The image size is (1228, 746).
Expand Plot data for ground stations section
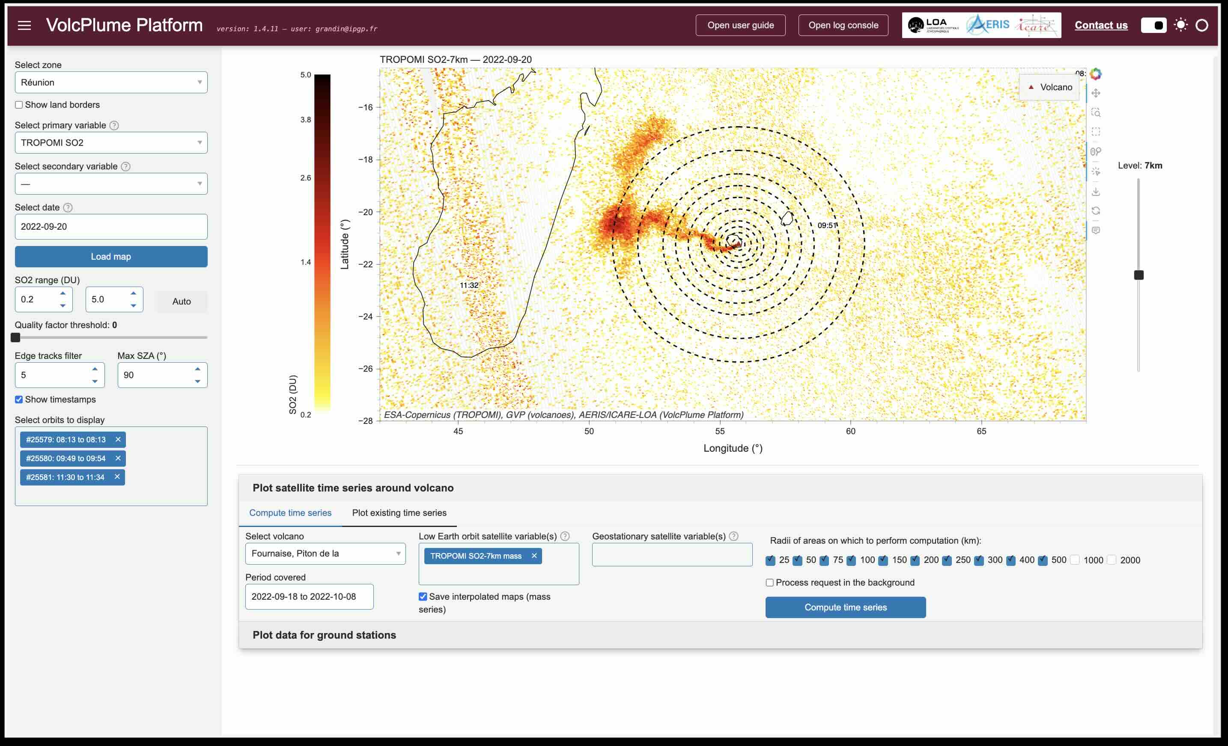point(324,635)
